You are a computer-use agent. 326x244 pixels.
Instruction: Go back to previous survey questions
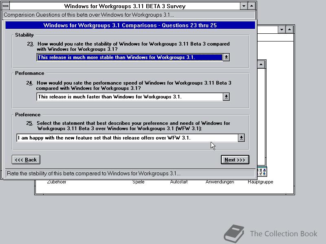26,160
